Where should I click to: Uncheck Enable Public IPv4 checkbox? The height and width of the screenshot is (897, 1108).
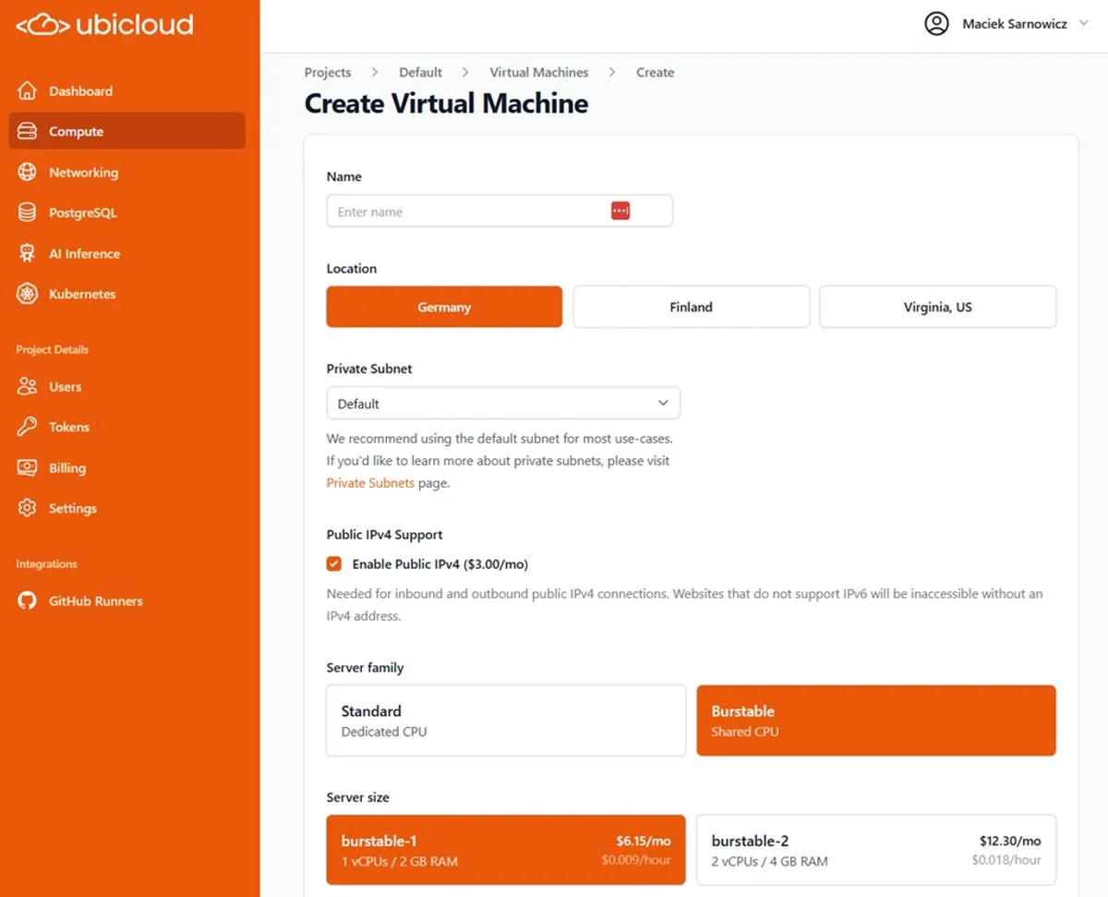click(x=334, y=564)
